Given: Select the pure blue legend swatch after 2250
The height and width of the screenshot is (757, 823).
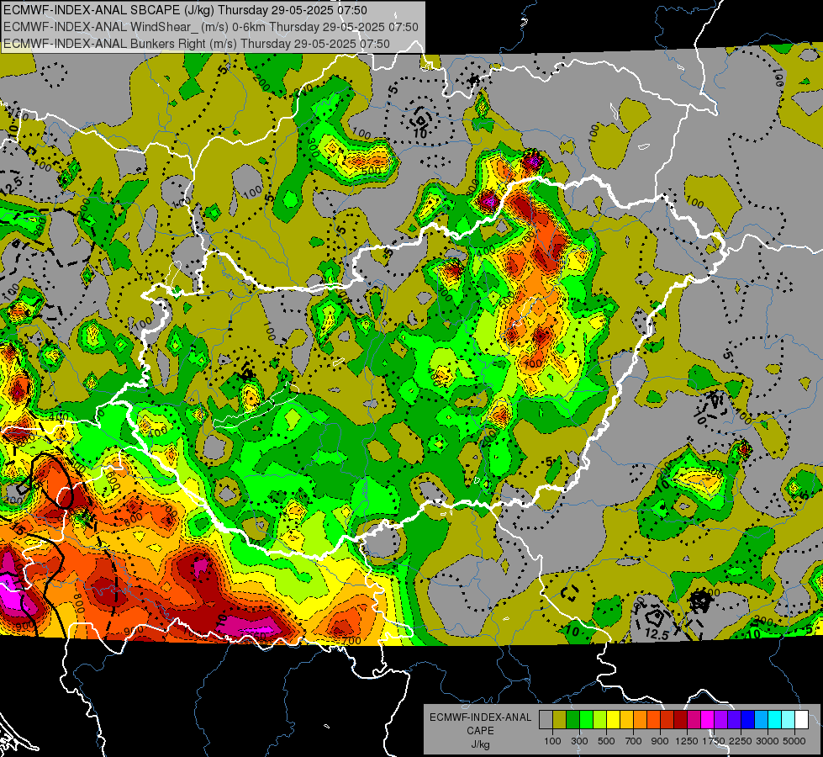Looking at the screenshot, I should 748,719.
